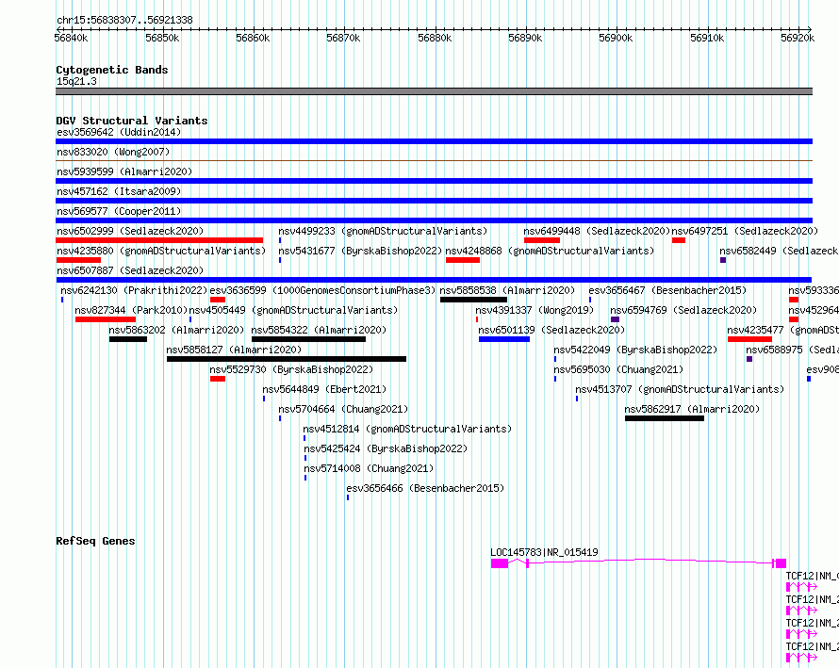This screenshot has width=839, height=668.
Task: Select the 15q21.3 band label
Action: (x=76, y=81)
